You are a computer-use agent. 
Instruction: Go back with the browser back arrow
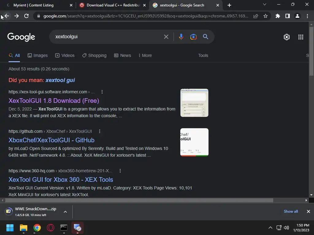point(7,16)
